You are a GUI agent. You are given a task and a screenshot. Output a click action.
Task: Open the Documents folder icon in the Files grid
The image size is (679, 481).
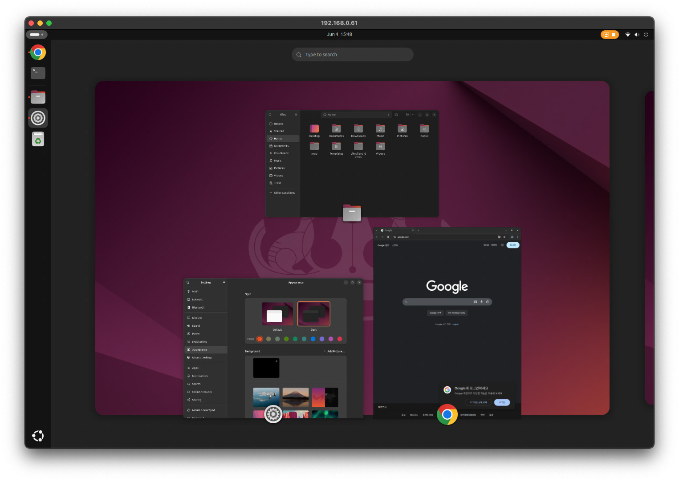(x=336, y=131)
